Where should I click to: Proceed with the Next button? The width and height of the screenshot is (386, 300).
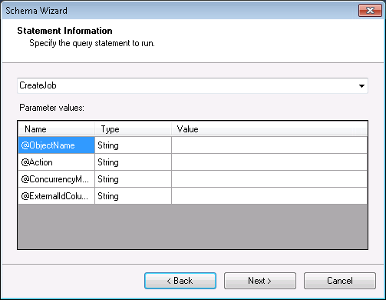click(x=260, y=281)
